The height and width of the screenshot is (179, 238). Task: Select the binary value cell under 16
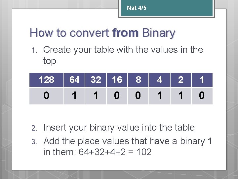pyautogui.click(x=117, y=96)
